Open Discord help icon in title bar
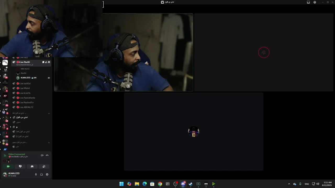Screen dimensions: 335x188 point(315,2)
